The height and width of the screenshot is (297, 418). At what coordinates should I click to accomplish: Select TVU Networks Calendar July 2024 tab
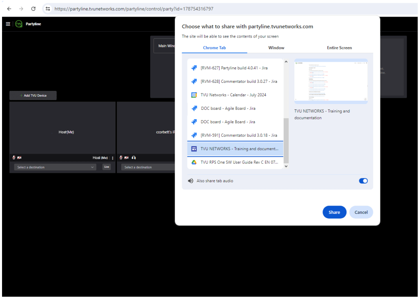pos(235,95)
